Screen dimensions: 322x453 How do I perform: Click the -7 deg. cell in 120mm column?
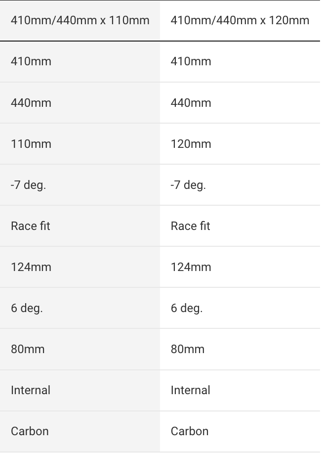point(188,185)
